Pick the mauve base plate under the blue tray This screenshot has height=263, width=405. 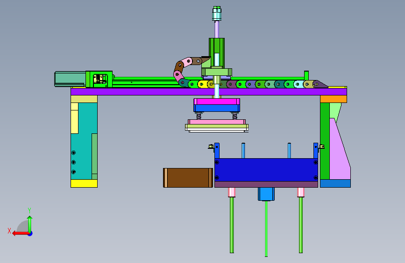pos(266,184)
